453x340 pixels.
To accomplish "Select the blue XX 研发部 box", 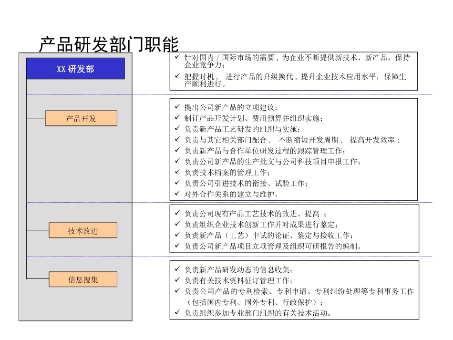I will [75, 69].
